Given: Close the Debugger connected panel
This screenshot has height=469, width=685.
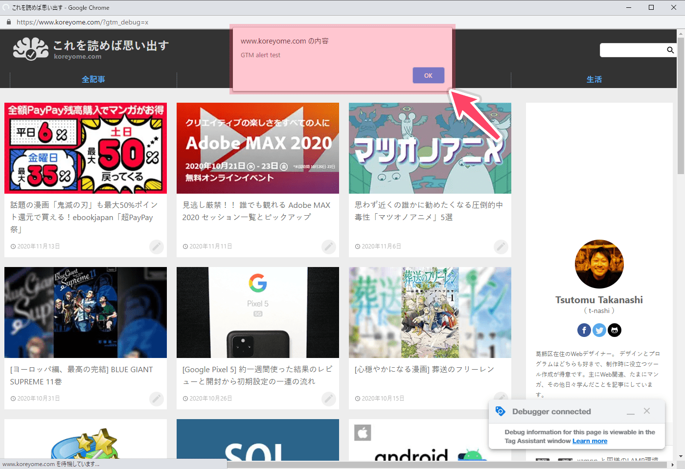Looking at the screenshot, I should point(647,411).
